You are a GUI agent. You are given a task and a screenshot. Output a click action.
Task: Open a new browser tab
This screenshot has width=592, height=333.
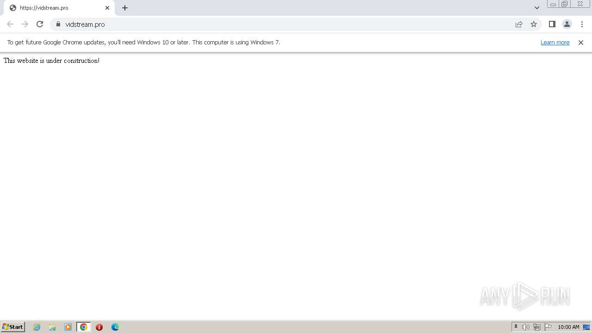[125, 8]
